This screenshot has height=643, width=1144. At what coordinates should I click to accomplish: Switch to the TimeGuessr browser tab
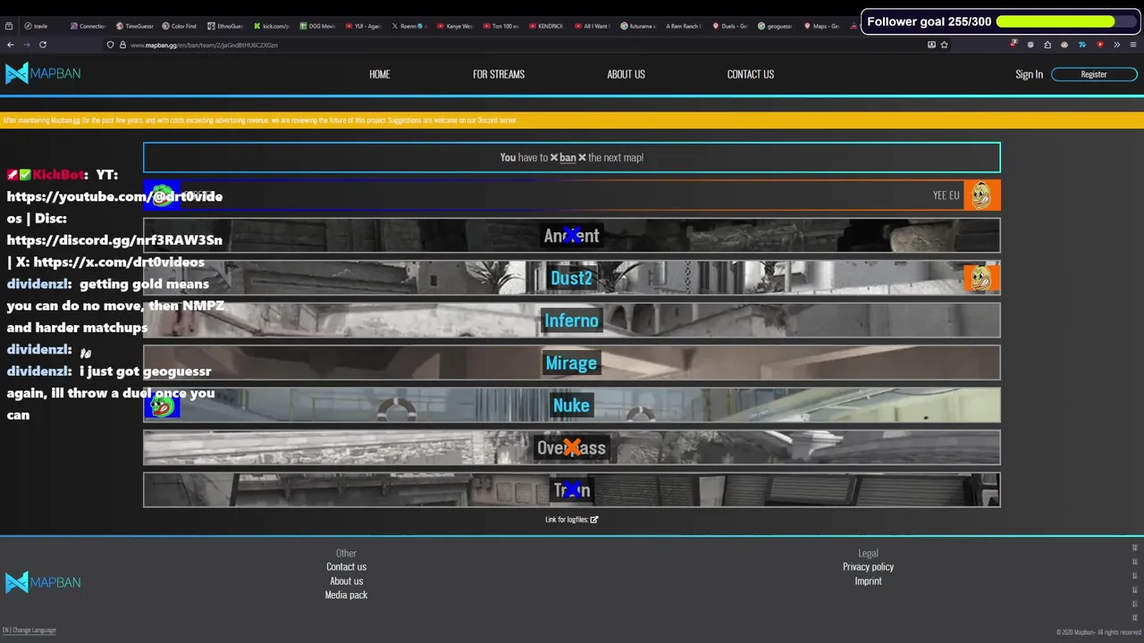134,26
